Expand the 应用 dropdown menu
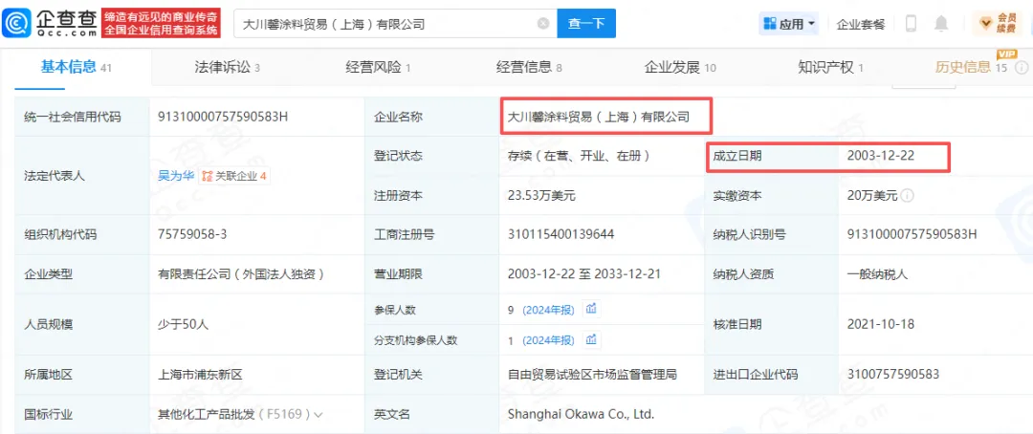1033x434 pixels. point(811,24)
